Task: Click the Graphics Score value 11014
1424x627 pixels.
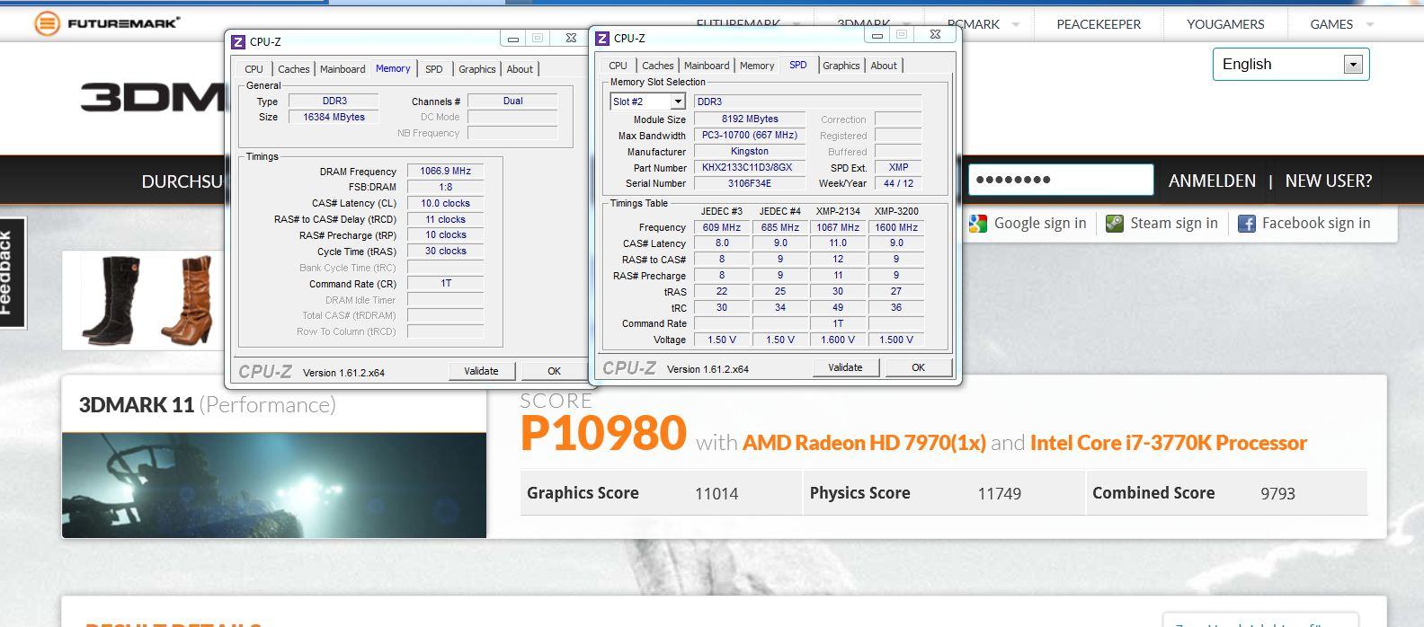Action: pos(716,493)
